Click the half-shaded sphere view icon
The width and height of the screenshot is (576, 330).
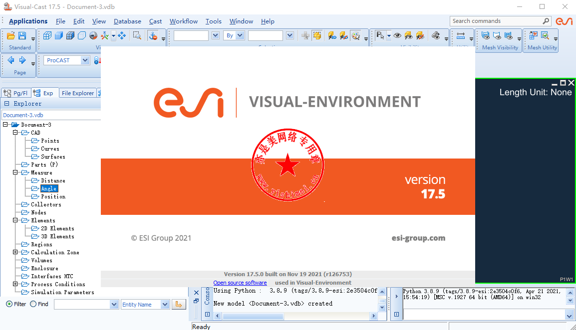pyautogui.click(x=93, y=35)
